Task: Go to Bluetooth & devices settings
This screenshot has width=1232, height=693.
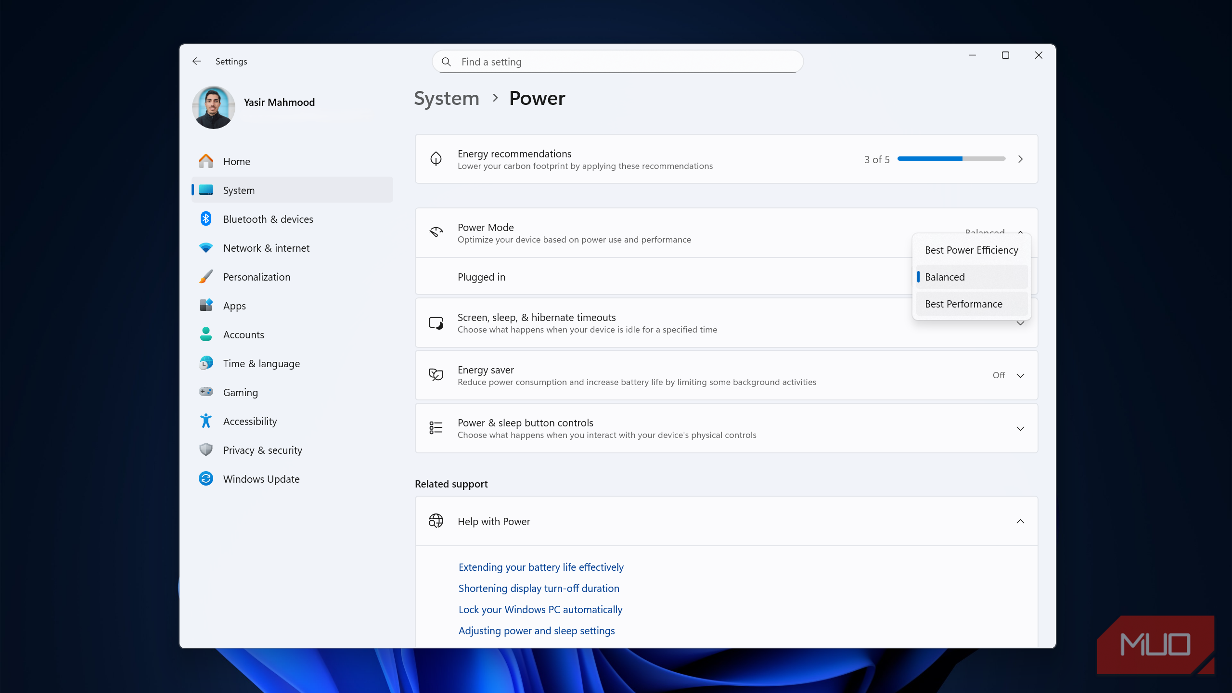Action: point(293,219)
